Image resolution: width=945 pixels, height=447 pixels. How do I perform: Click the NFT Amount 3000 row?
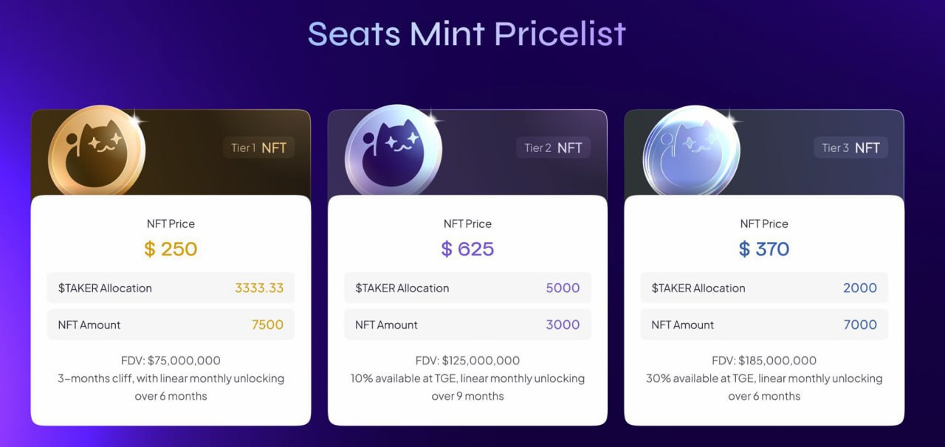point(467,325)
